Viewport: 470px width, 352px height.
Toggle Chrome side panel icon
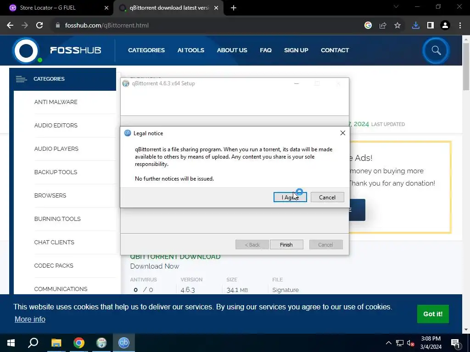pyautogui.click(x=430, y=26)
